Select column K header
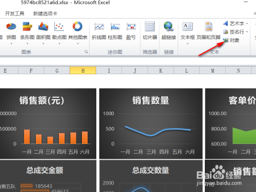The image size is (256, 192). click(161, 71)
